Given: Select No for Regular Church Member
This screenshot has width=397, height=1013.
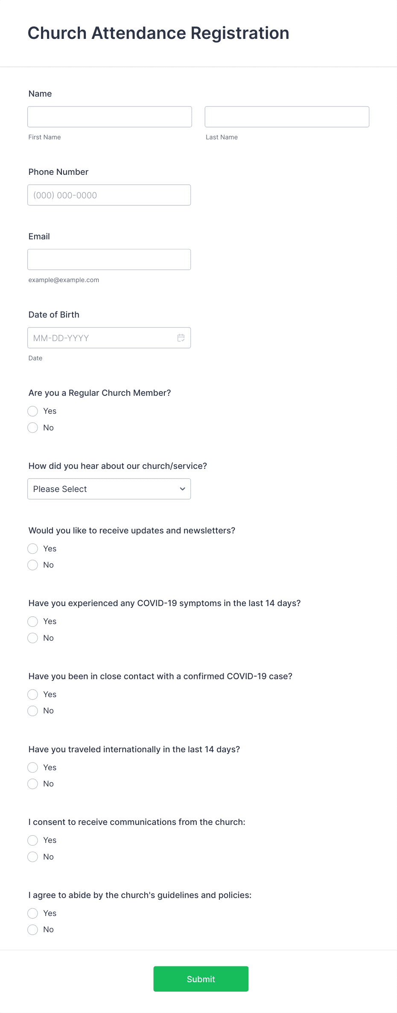Looking at the screenshot, I should coord(32,427).
